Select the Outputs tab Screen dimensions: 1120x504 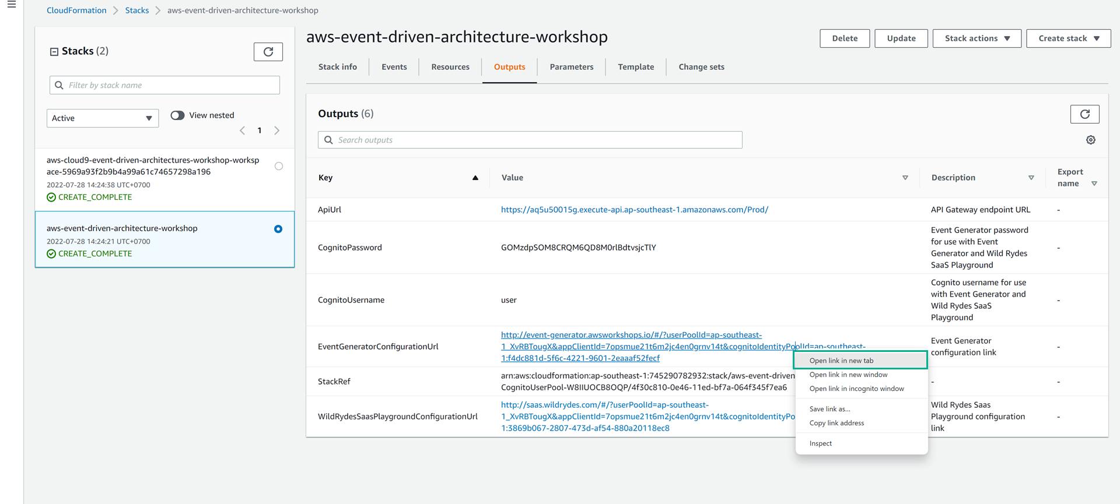(x=510, y=67)
